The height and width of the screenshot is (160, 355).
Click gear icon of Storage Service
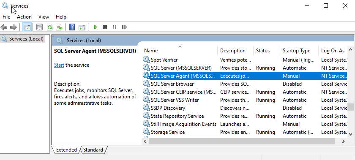147,132
